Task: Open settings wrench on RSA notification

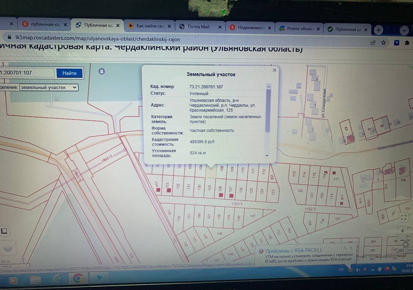Action: [345, 247]
